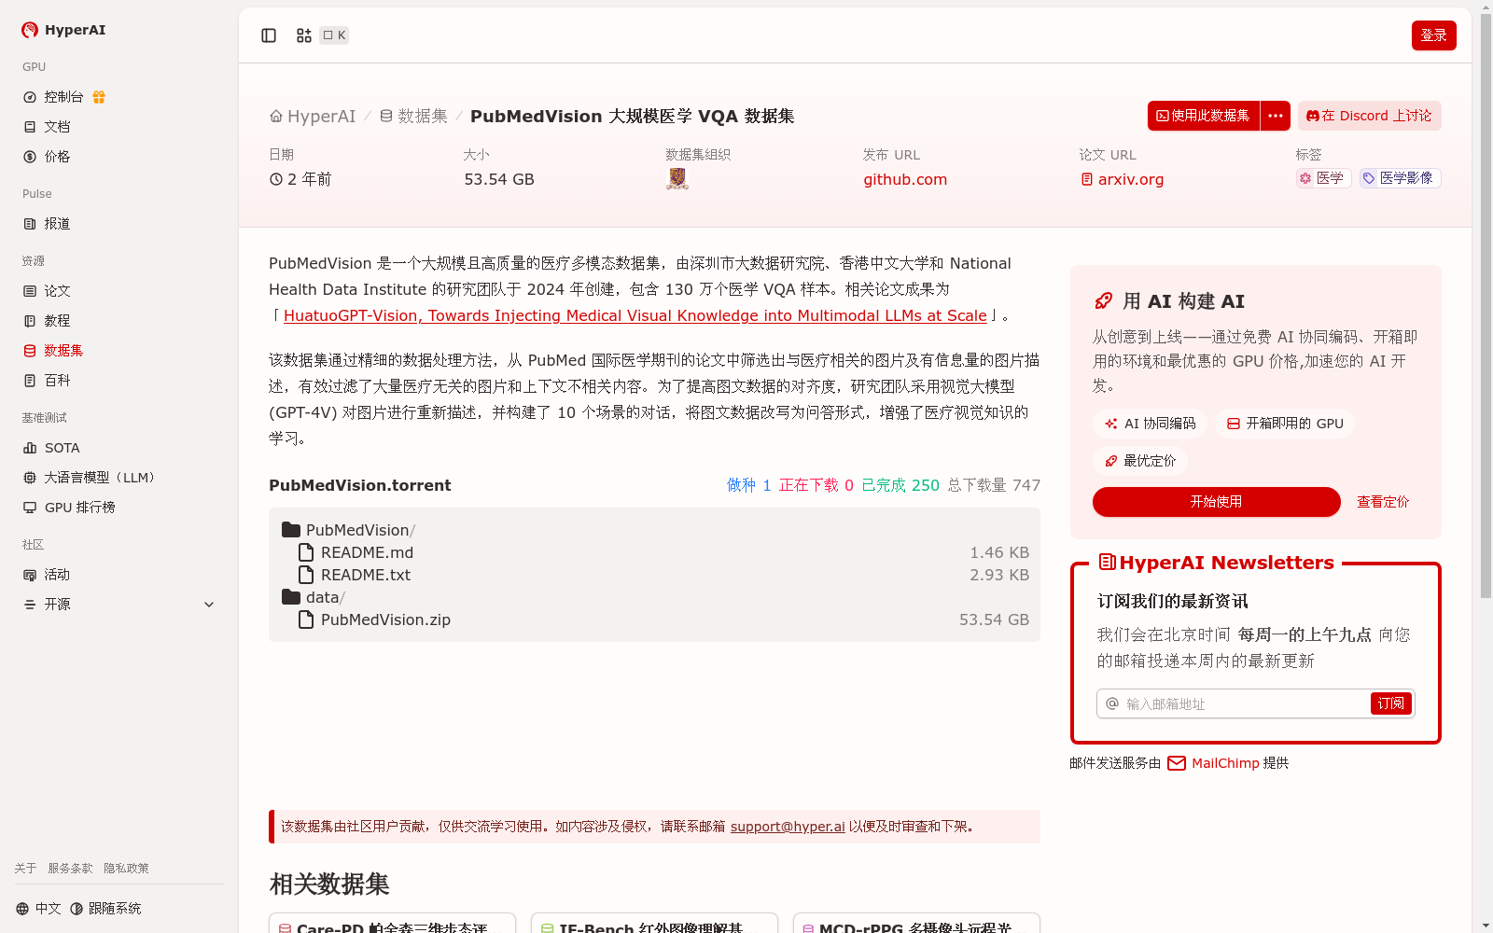Click 做种 1 seeding stat

[x=749, y=485]
